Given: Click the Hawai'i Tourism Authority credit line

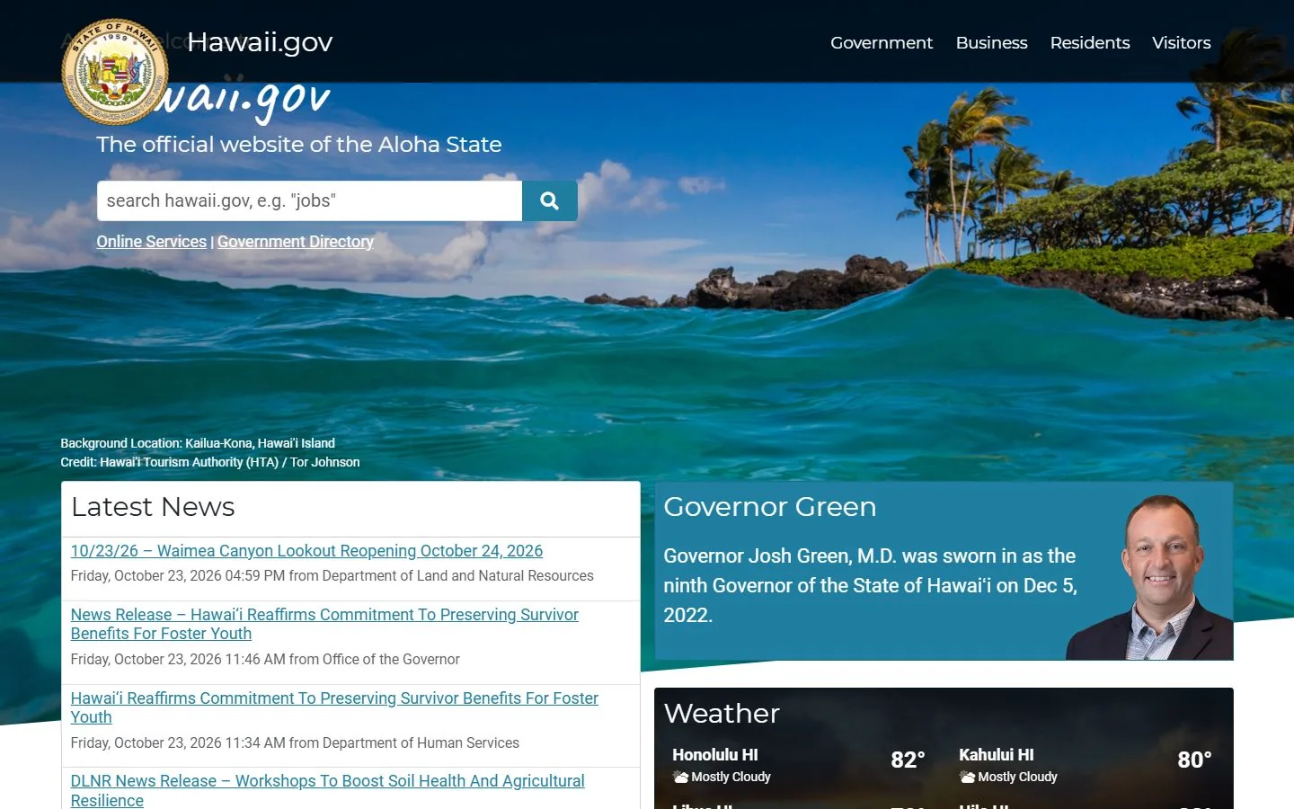Looking at the screenshot, I should [210, 462].
